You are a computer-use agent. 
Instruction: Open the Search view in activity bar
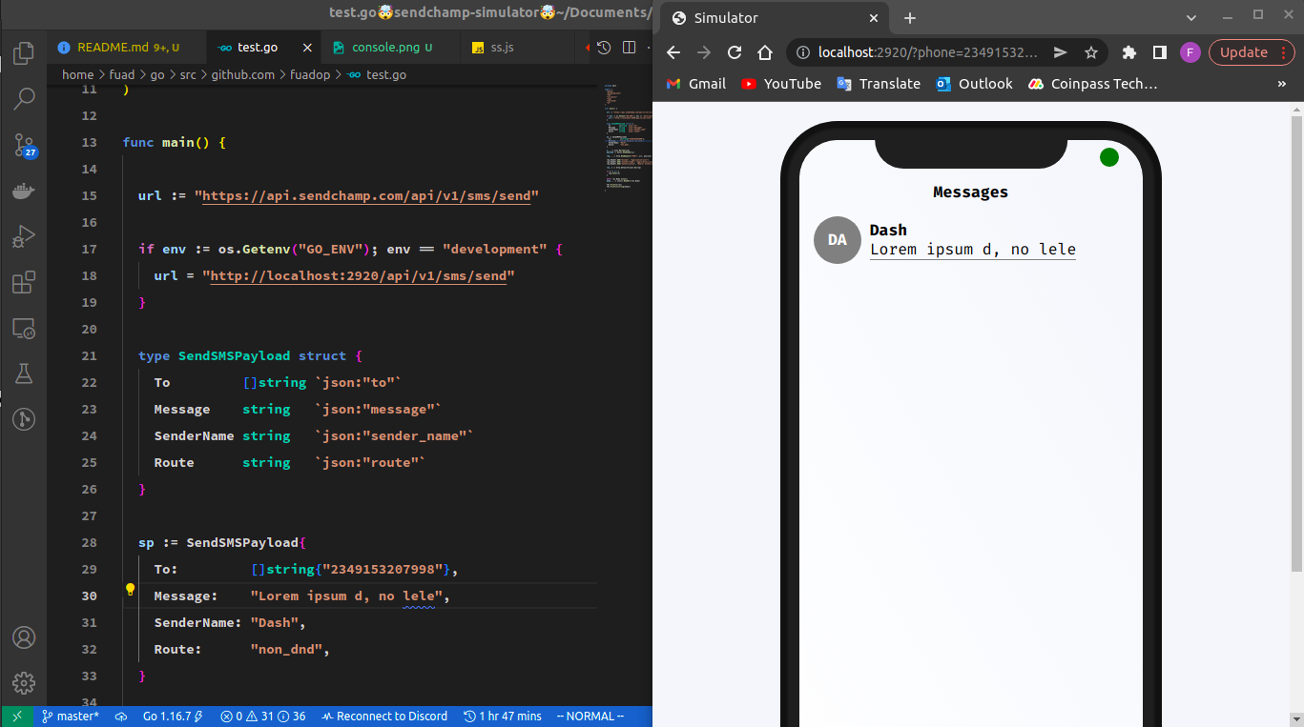24,98
